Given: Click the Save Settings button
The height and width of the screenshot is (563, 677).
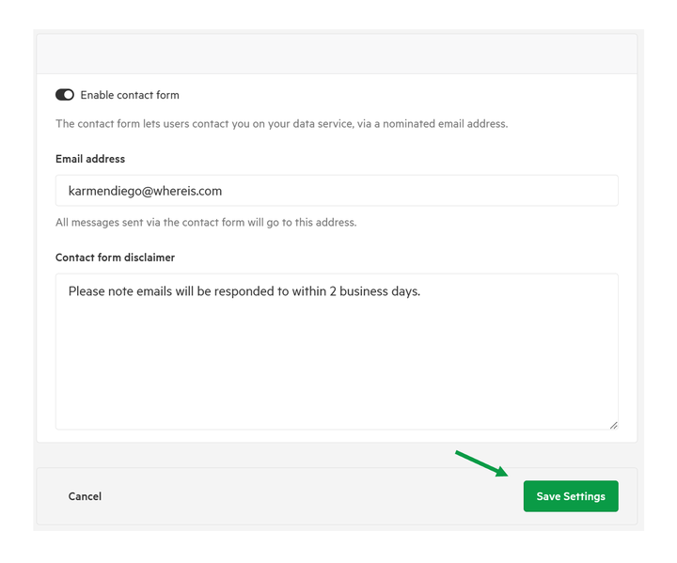Looking at the screenshot, I should [571, 496].
